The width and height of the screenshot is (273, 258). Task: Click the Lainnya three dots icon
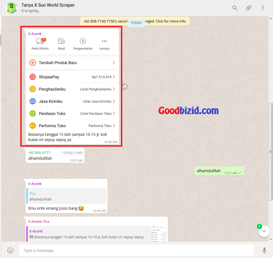pyautogui.click(x=104, y=41)
